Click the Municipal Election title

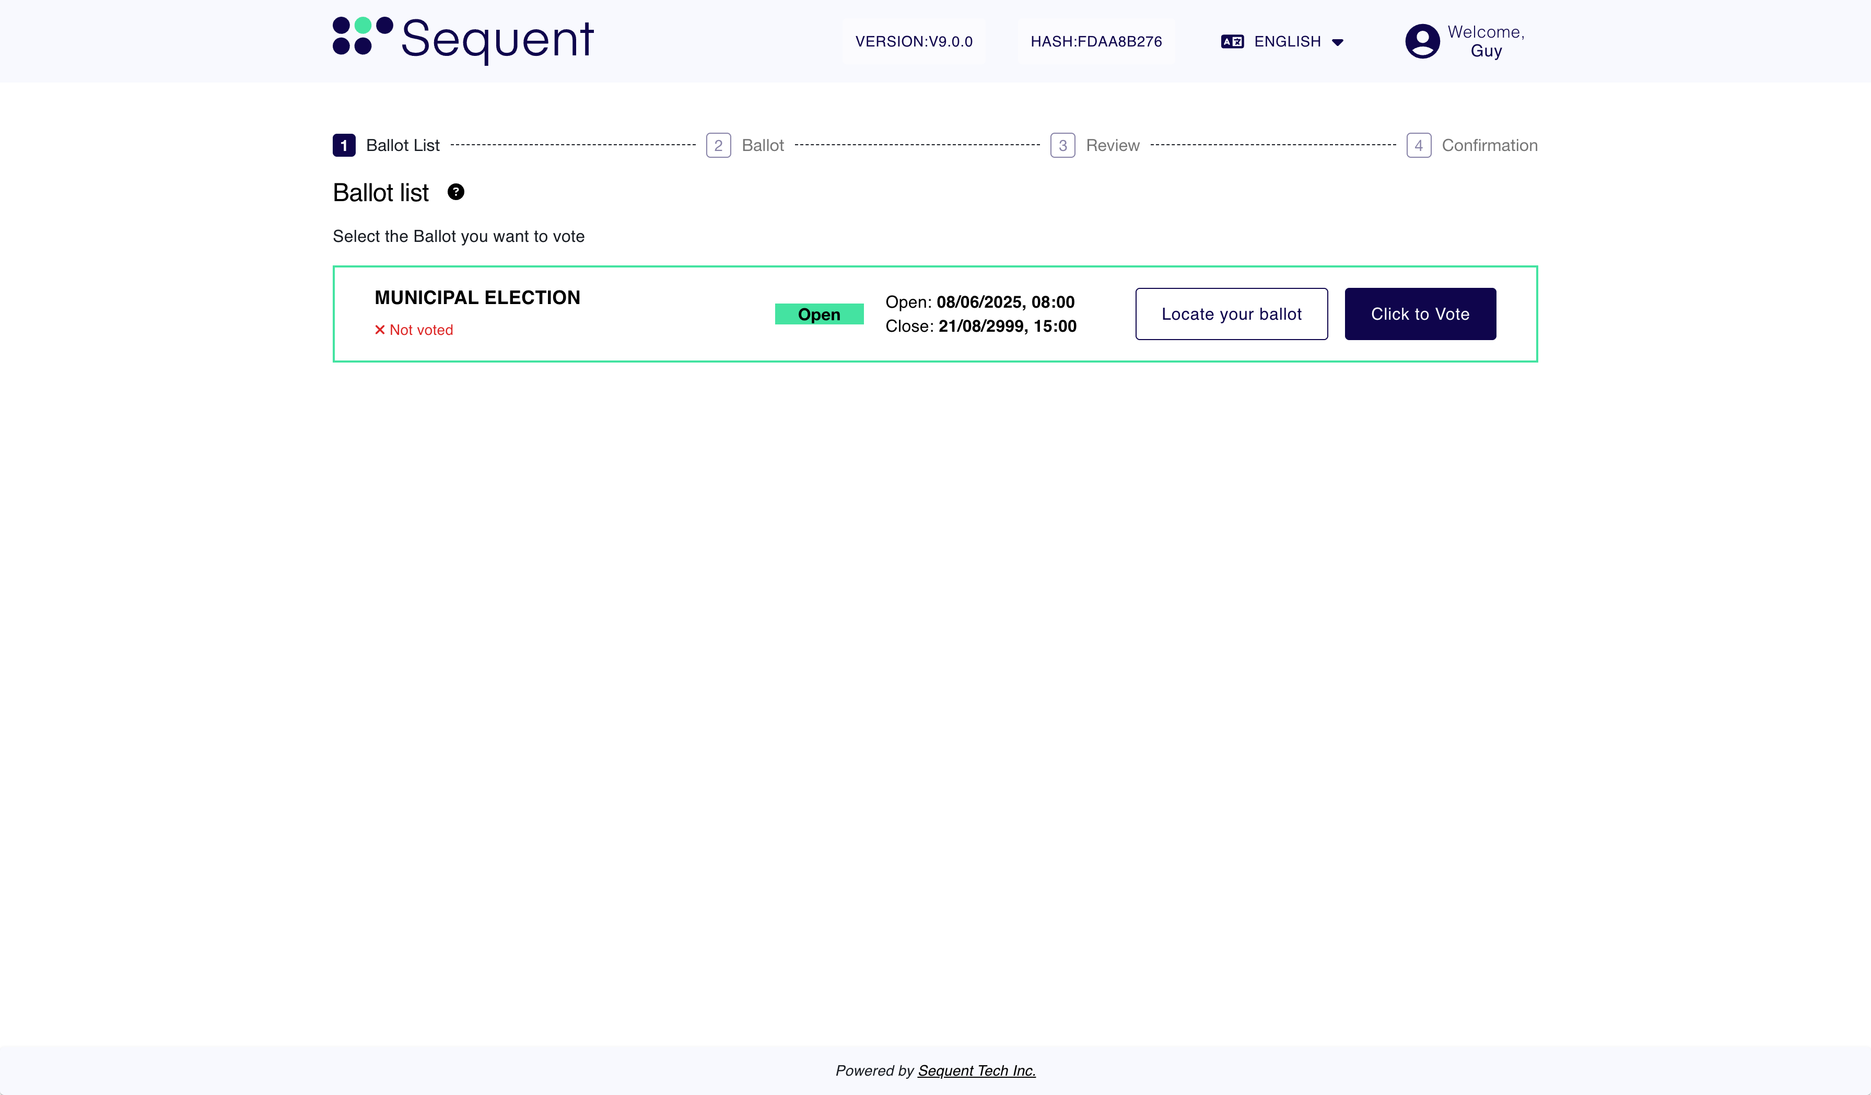[x=477, y=298]
